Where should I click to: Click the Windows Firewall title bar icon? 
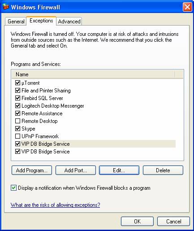click(6, 7)
